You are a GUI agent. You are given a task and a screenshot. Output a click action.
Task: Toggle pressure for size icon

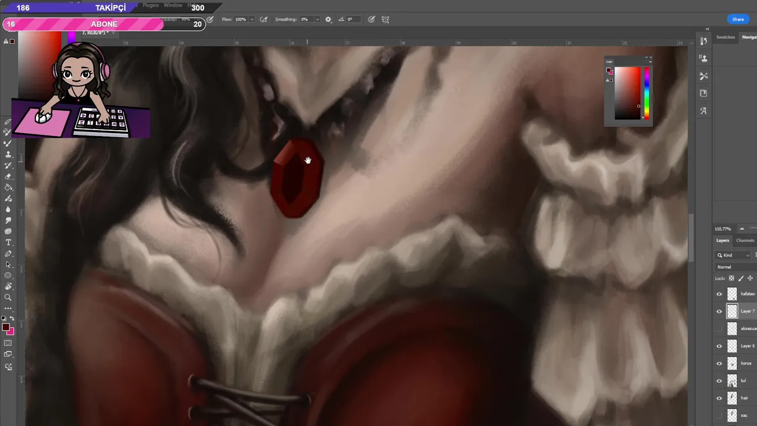(x=371, y=20)
